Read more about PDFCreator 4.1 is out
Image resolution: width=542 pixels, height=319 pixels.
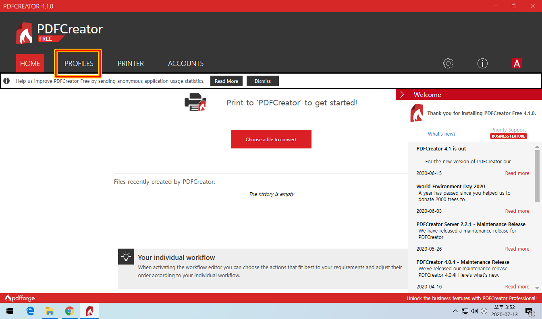click(x=517, y=173)
